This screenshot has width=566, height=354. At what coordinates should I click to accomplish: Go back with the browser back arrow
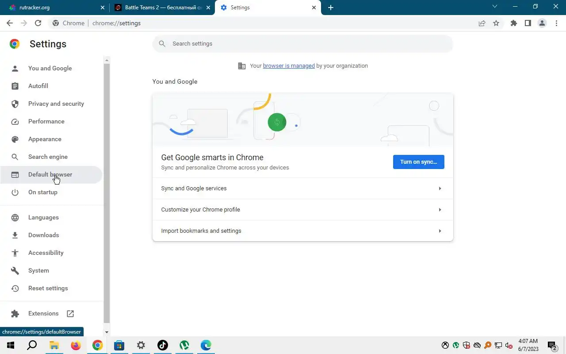(10, 23)
